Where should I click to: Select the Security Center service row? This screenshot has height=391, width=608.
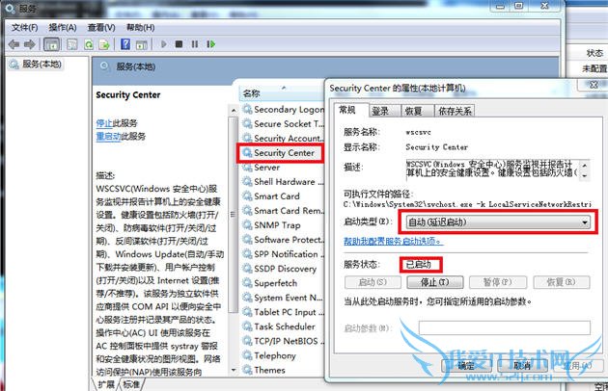[x=280, y=153]
